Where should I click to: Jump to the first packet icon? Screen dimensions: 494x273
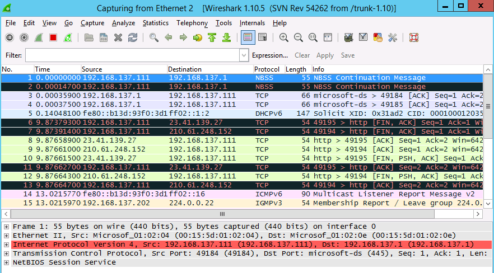pos(212,37)
